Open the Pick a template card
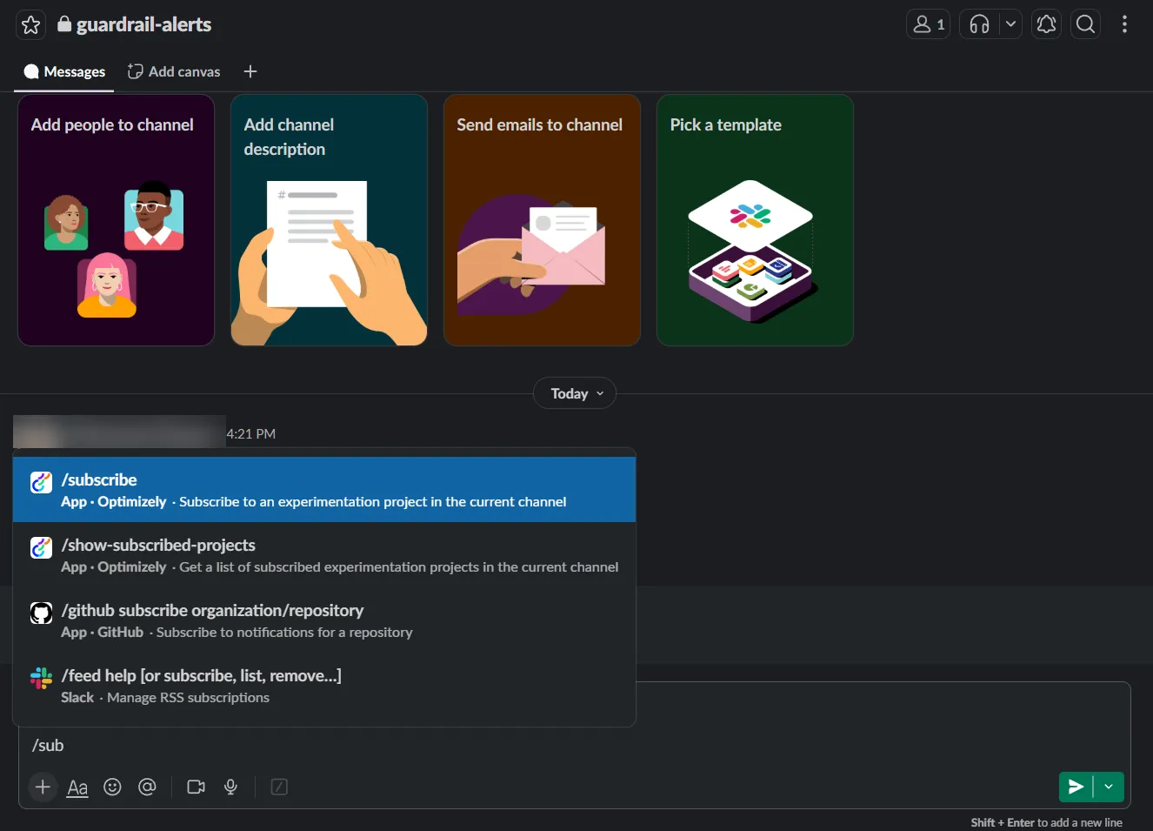Image resolution: width=1153 pixels, height=831 pixels. (755, 220)
